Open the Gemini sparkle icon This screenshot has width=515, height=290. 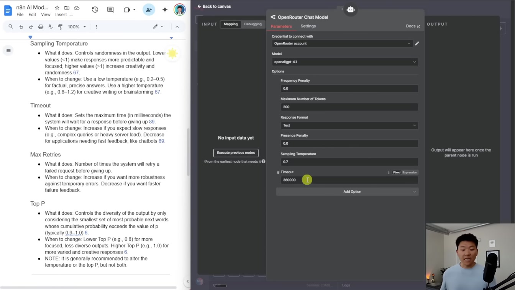point(165,10)
